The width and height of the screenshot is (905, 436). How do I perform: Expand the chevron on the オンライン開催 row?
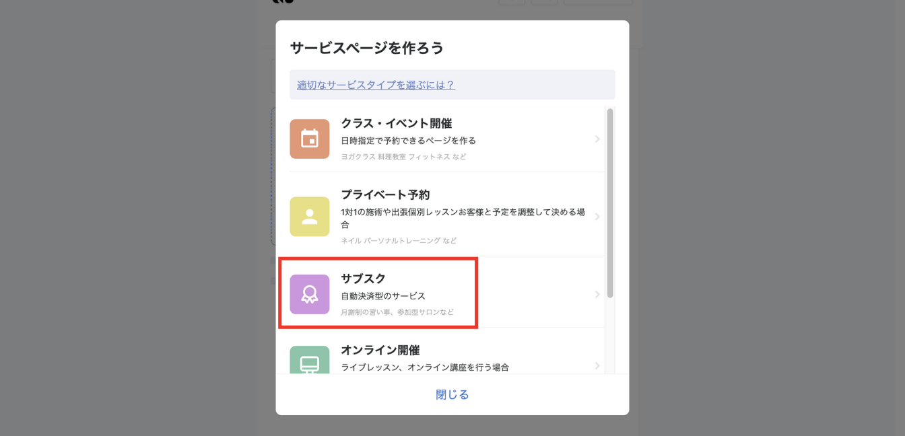pos(597,365)
